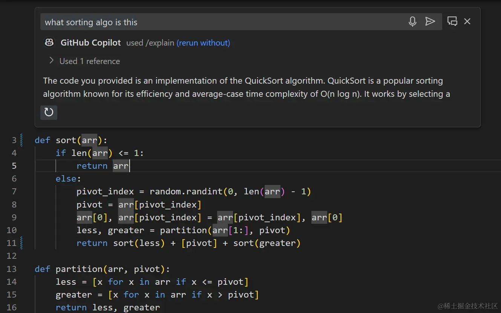
Task: Click the circular rerun request icon
Action: [49, 112]
